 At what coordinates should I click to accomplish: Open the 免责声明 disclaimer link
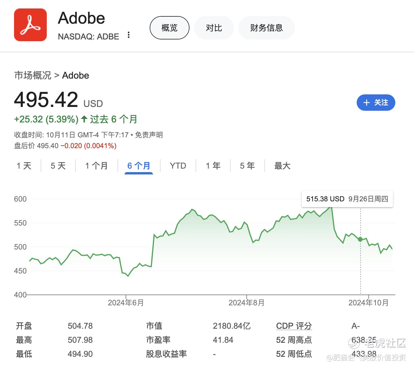(149, 135)
